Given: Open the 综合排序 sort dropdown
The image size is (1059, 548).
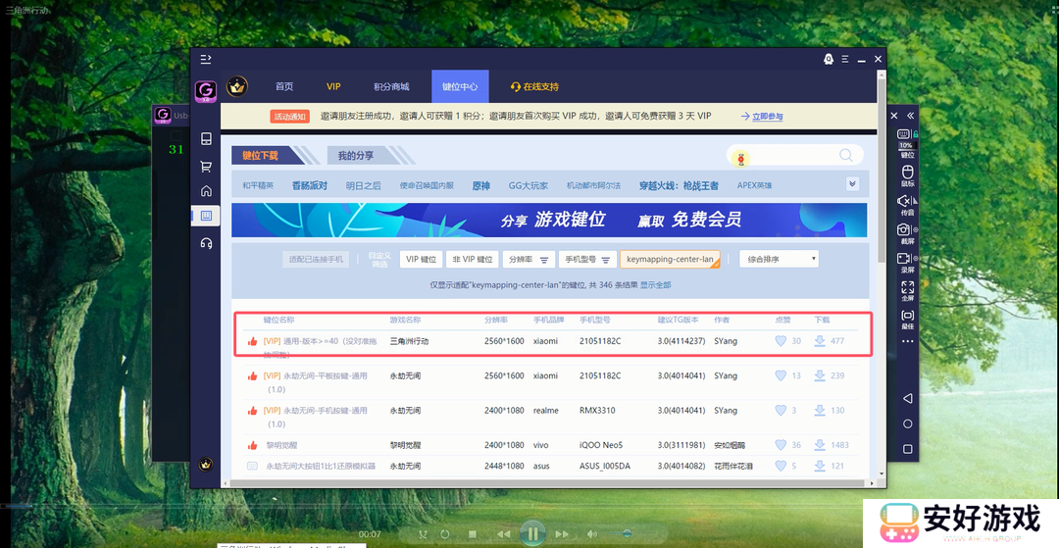Looking at the screenshot, I should [779, 260].
